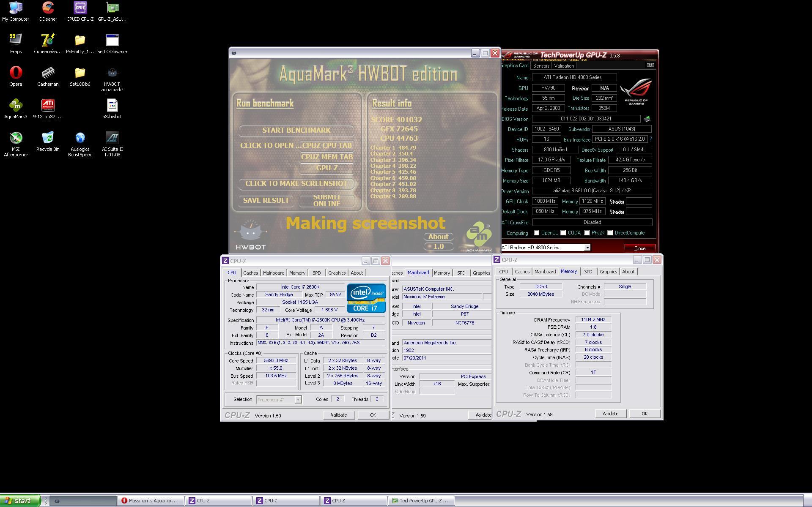This screenshot has width=812, height=507.
Task: Open About in AquaMark window
Action: point(438,237)
